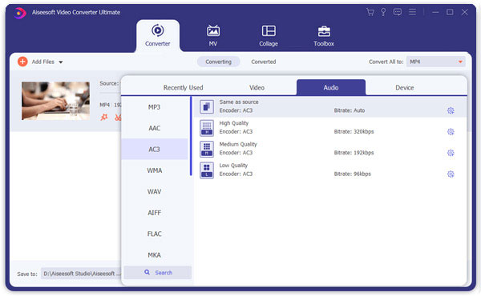Click the cut scissors icon
This screenshot has width=481, height=296.
click(x=118, y=117)
